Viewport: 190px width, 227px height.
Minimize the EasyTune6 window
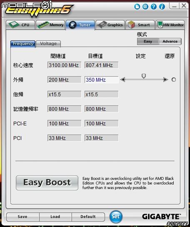coord(174,6)
